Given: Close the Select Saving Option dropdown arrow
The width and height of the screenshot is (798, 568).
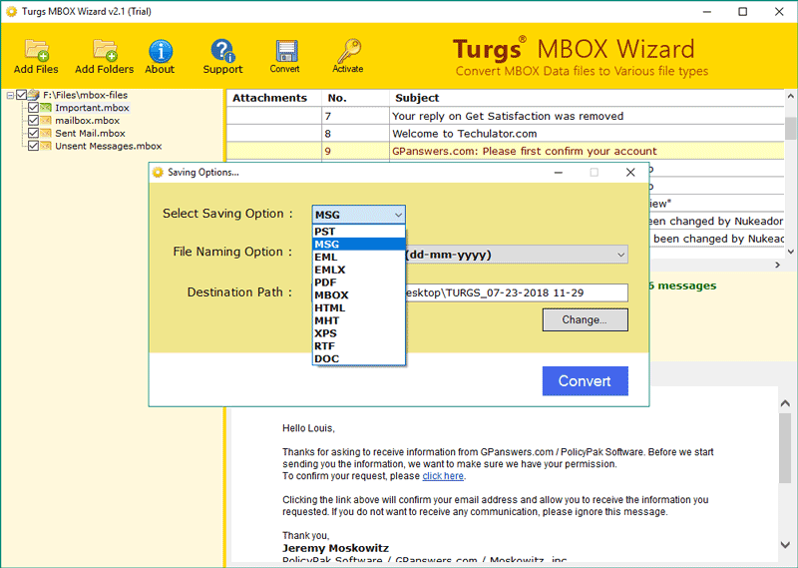Looking at the screenshot, I should [x=398, y=215].
